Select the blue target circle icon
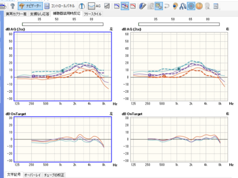238x178 pixels. [191, 6]
